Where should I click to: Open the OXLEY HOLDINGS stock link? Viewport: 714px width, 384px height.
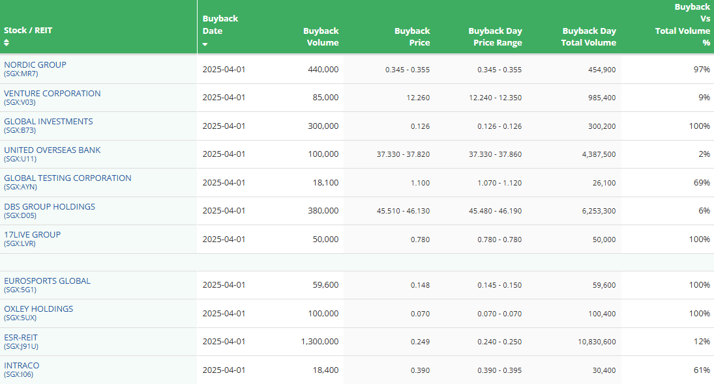pyautogui.click(x=38, y=309)
